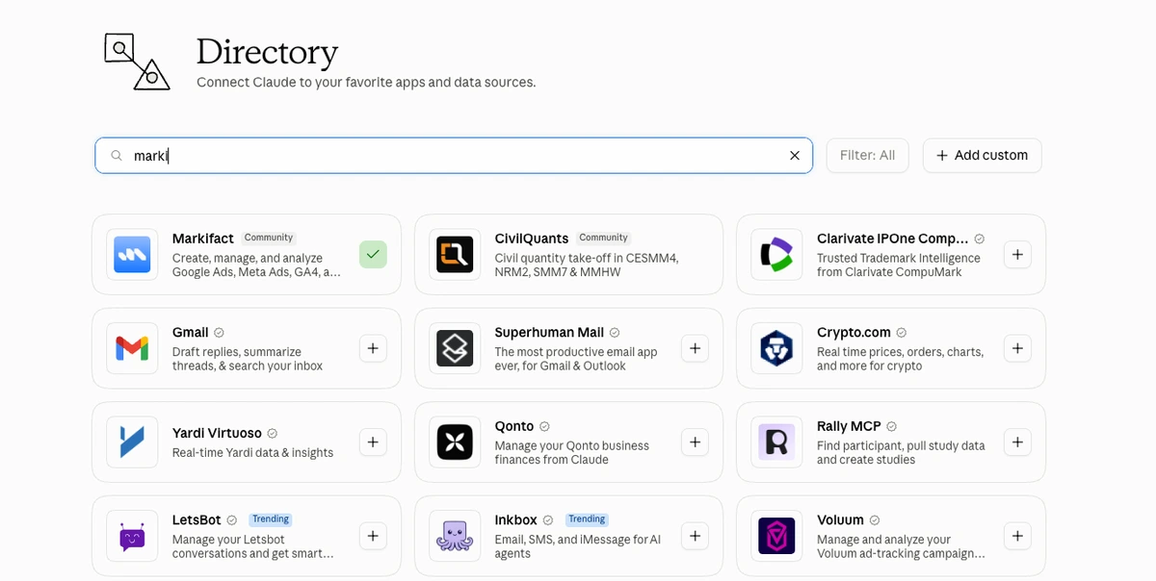Click the Community tag on CivilQuants

[604, 238]
